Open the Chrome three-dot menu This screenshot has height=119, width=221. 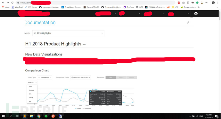pyautogui.click(x=218, y=3)
